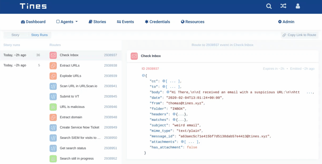
Task: Click the Check Inbox email icon in the routes list
Action: click(x=53, y=55)
